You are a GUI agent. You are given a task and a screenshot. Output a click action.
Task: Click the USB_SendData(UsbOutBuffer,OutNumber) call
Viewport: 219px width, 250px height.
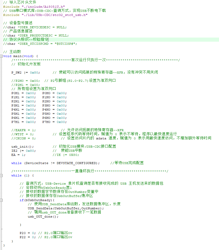(66, 208)
